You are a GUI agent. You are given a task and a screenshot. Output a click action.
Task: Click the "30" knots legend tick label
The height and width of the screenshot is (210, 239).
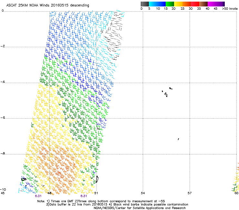[x=191, y=9]
